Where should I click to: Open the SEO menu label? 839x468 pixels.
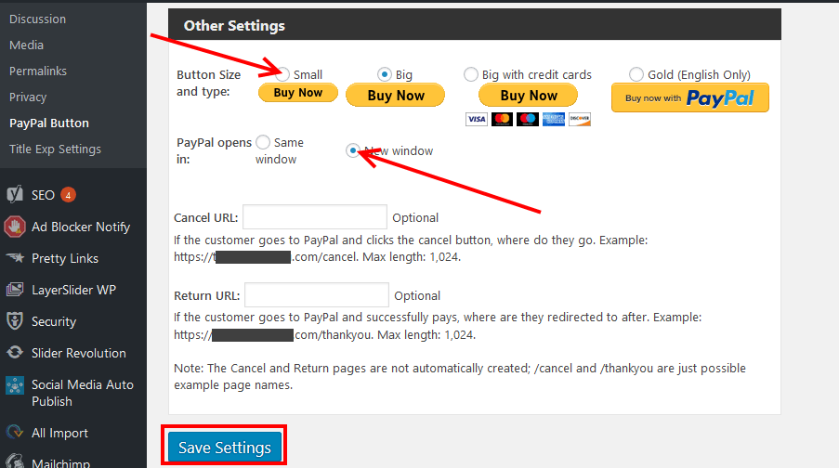coord(43,195)
